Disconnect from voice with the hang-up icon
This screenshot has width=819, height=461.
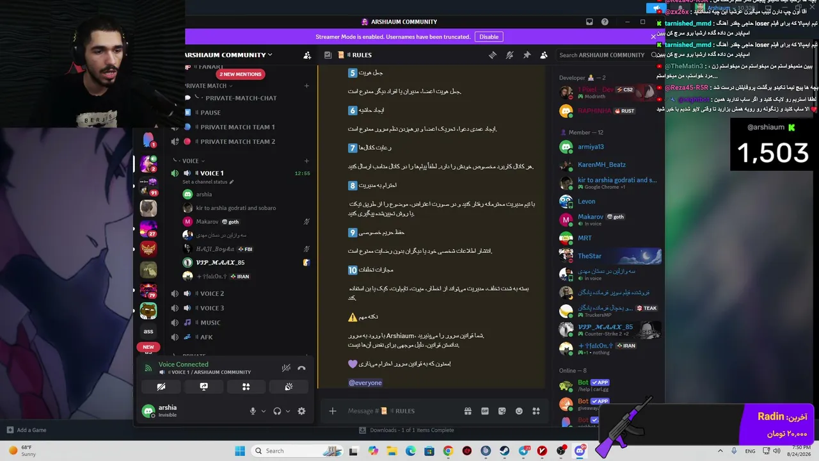pos(301,368)
